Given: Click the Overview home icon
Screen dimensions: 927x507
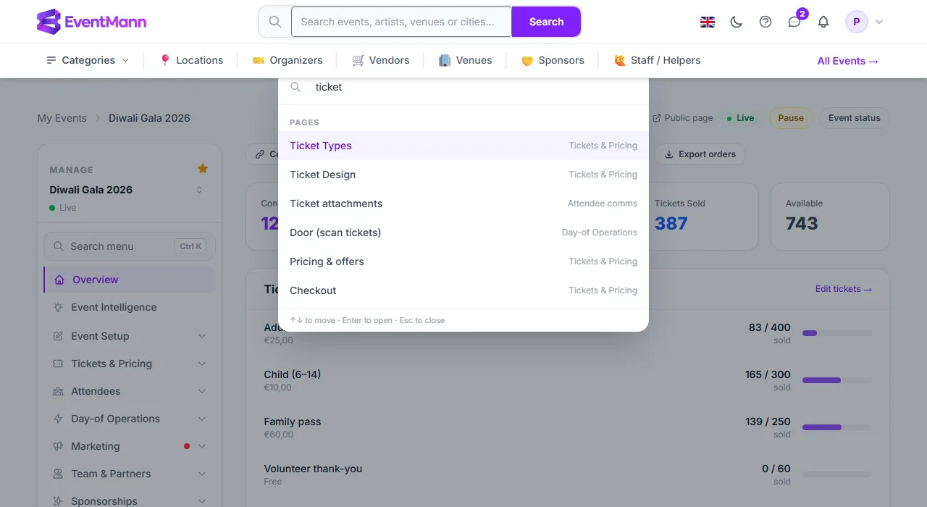Looking at the screenshot, I should [x=59, y=280].
